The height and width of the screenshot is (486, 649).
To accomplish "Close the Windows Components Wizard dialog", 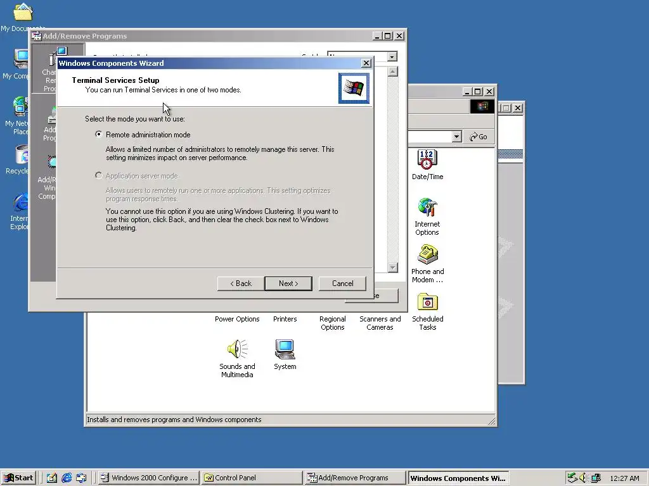I will (x=366, y=63).
